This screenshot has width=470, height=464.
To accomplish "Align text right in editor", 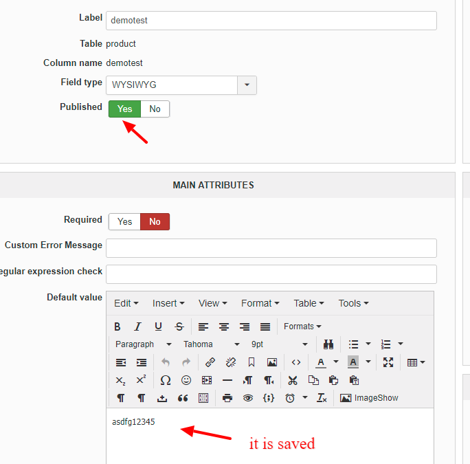I will point(245,327).
